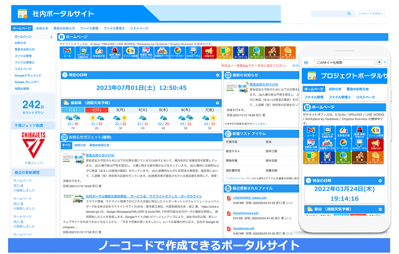Open the ワークフロー icon in desktop view
The image size is (399, 254).
(x=178, y=53)
